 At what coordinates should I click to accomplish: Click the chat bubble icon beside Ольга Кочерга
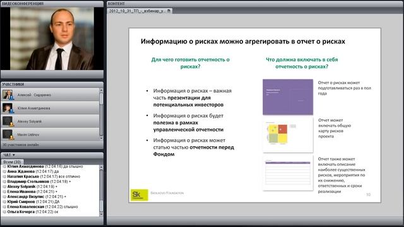click(x=4, y=212)
